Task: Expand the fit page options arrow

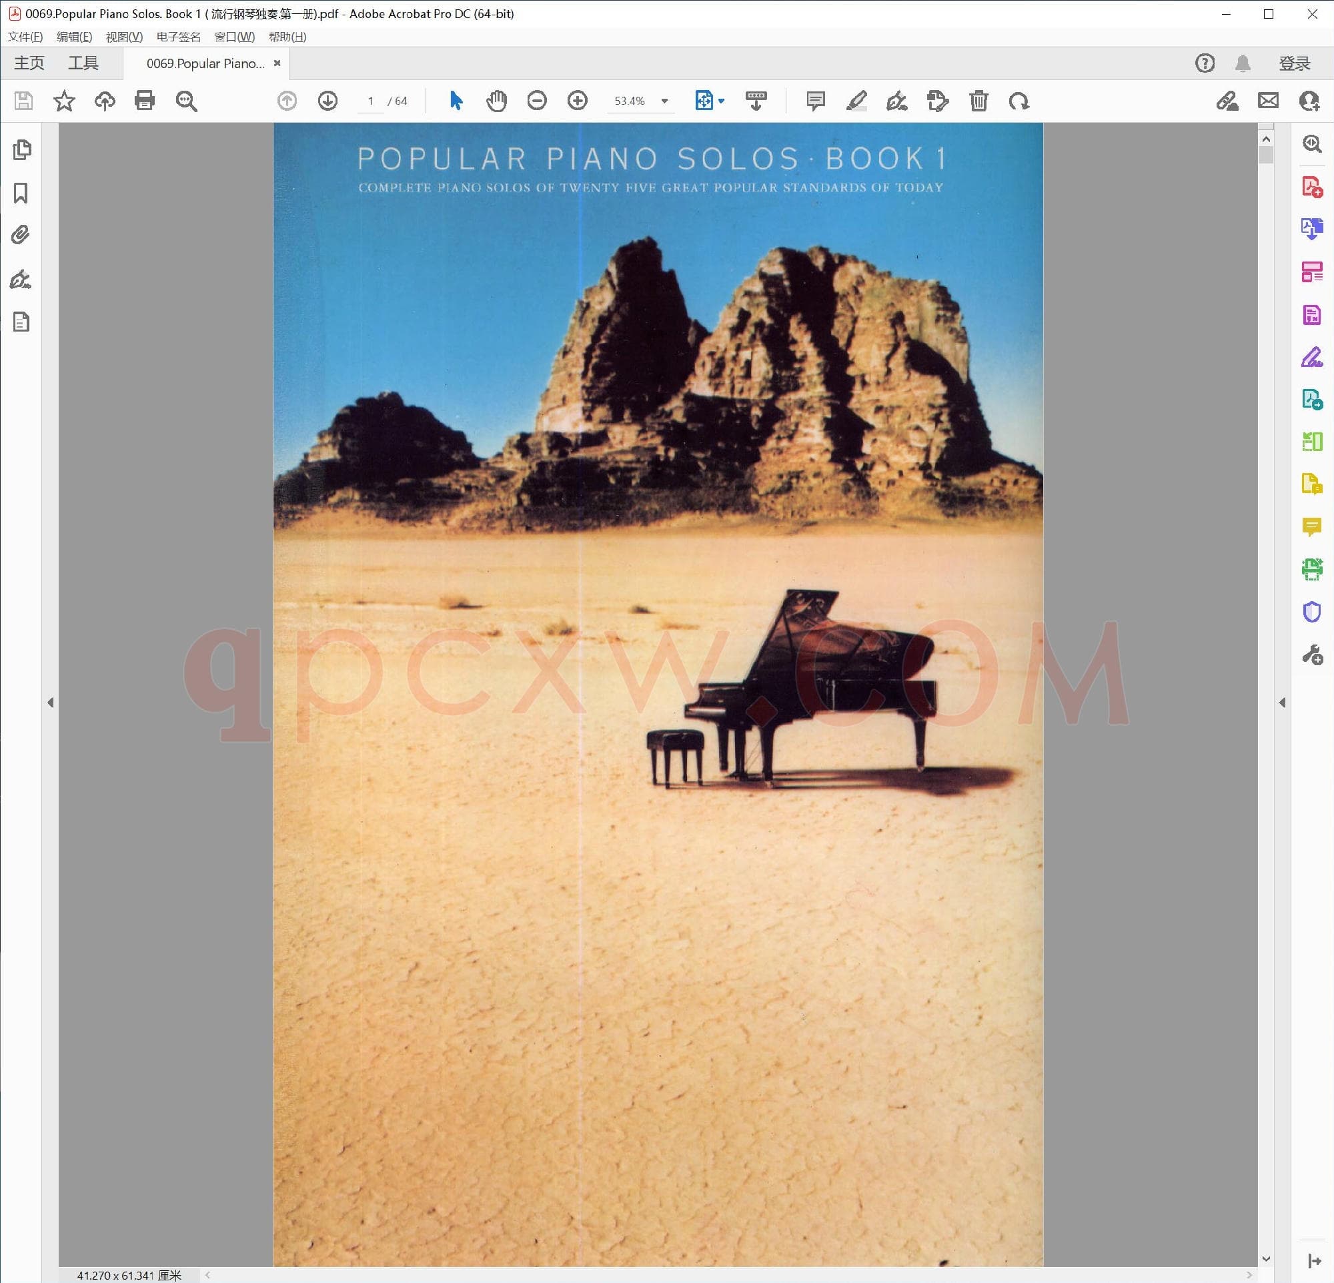Action: tap(722, 101)
